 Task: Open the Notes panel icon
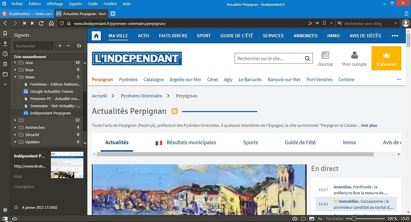(5, 64)
